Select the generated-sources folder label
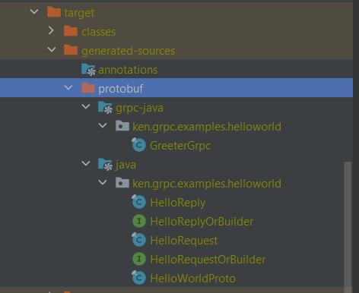 [128, 51]
